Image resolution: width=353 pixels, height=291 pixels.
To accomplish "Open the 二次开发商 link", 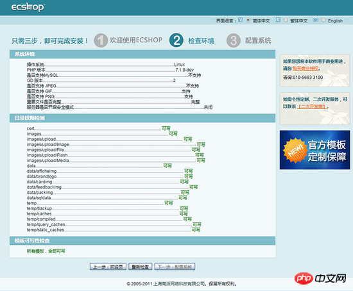I will pyautogui.click(x=312, y=106).
